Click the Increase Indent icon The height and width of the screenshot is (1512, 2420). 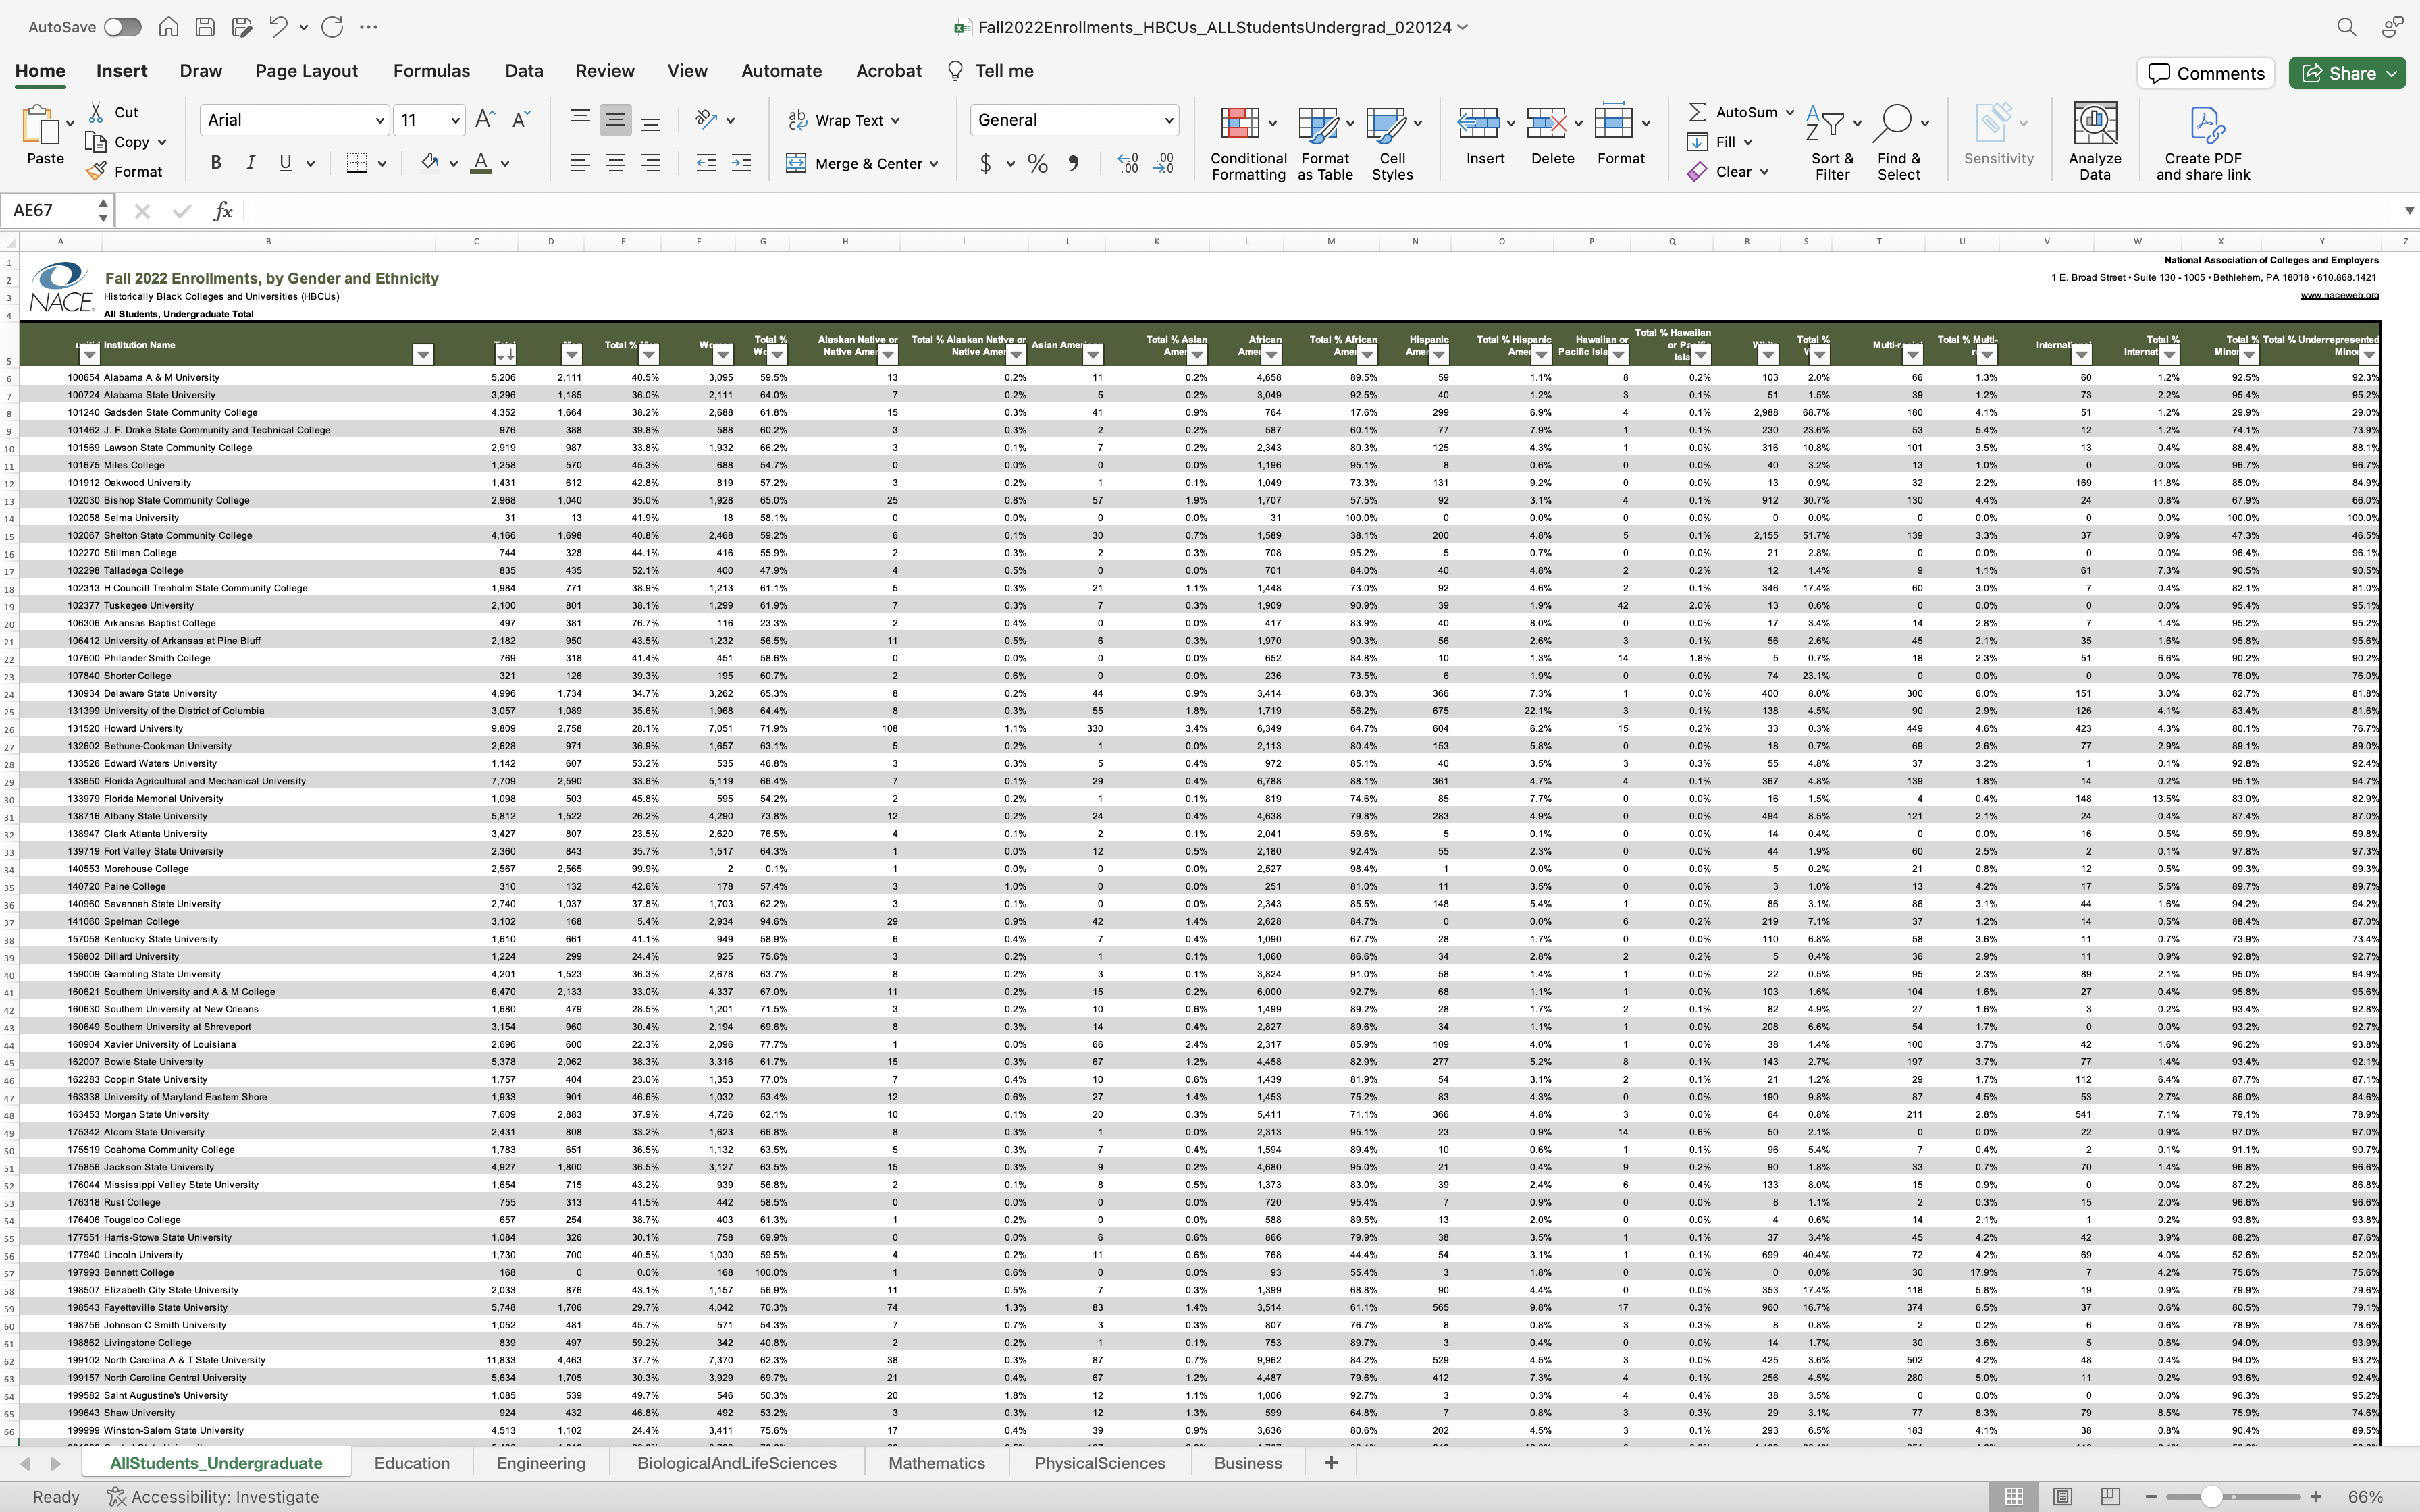coord(741,163)
